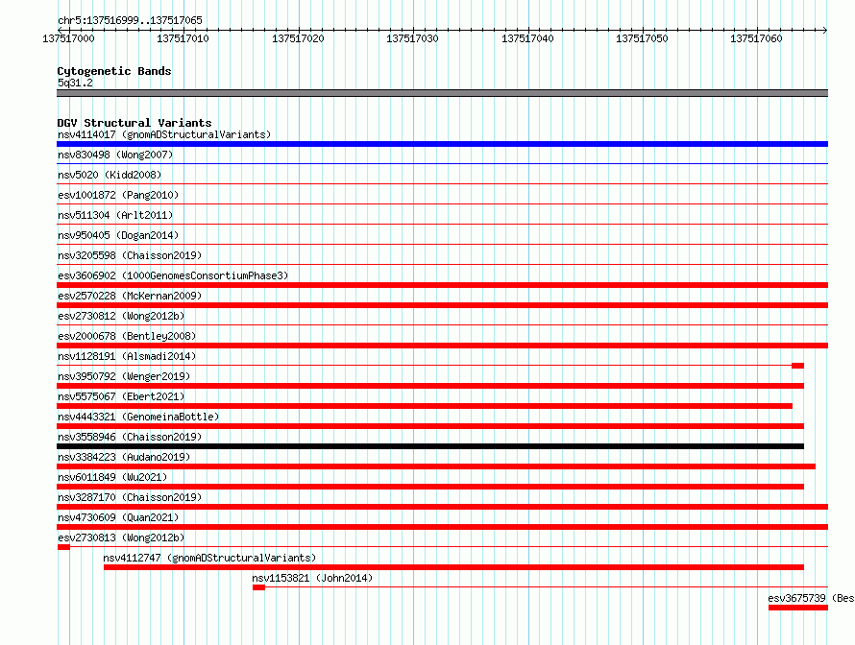This screenshot has width=855, height=645.
Task: Open variant nsv3558946 (Chaisson2019)
Action: point(130,437)
